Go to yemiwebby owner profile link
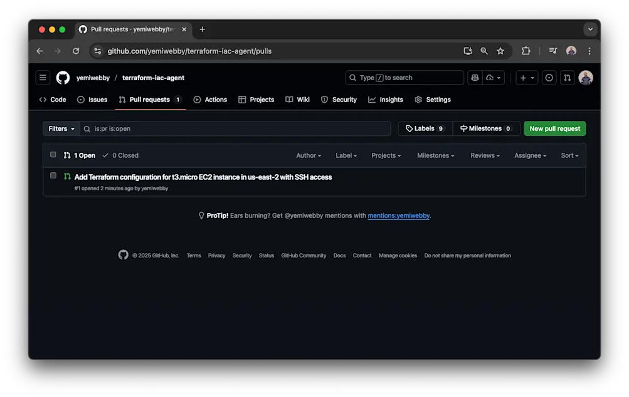This screenshot has width=629, height=397. pos(93,78)
